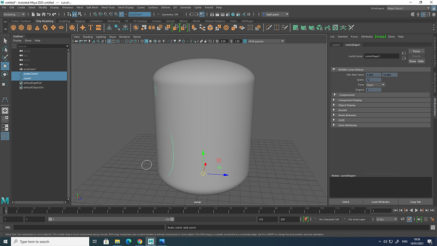
Task: Activate the Paint selection tool
Action: click(x=5, y=58)
